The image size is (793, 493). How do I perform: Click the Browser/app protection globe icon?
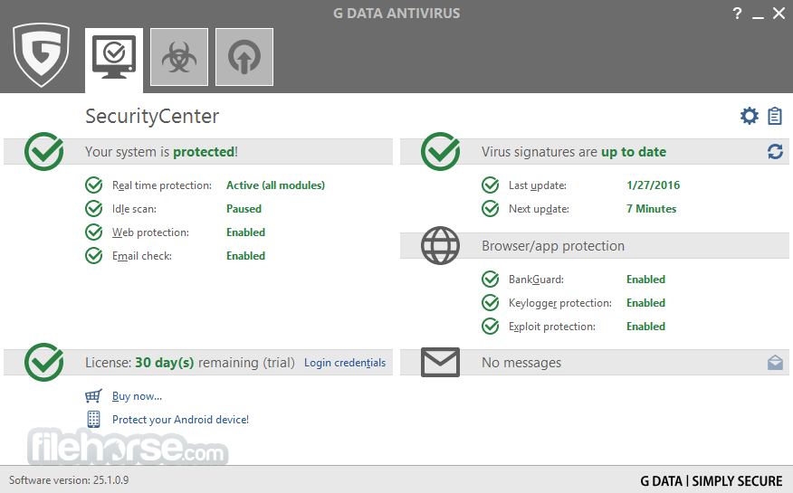click(x=440, y=245)
